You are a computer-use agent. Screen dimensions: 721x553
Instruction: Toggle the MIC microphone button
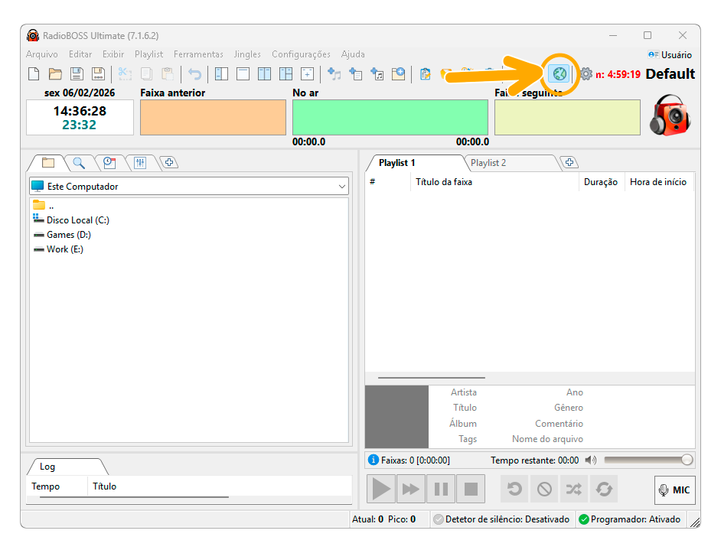click(x=674, y=490)
